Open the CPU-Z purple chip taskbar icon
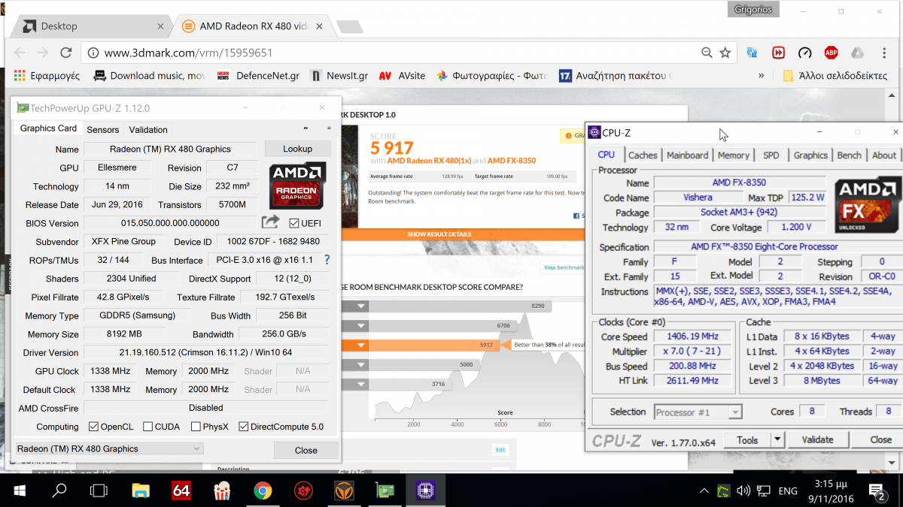Viewport: 903px width, 507px height. tap(426, 491)
